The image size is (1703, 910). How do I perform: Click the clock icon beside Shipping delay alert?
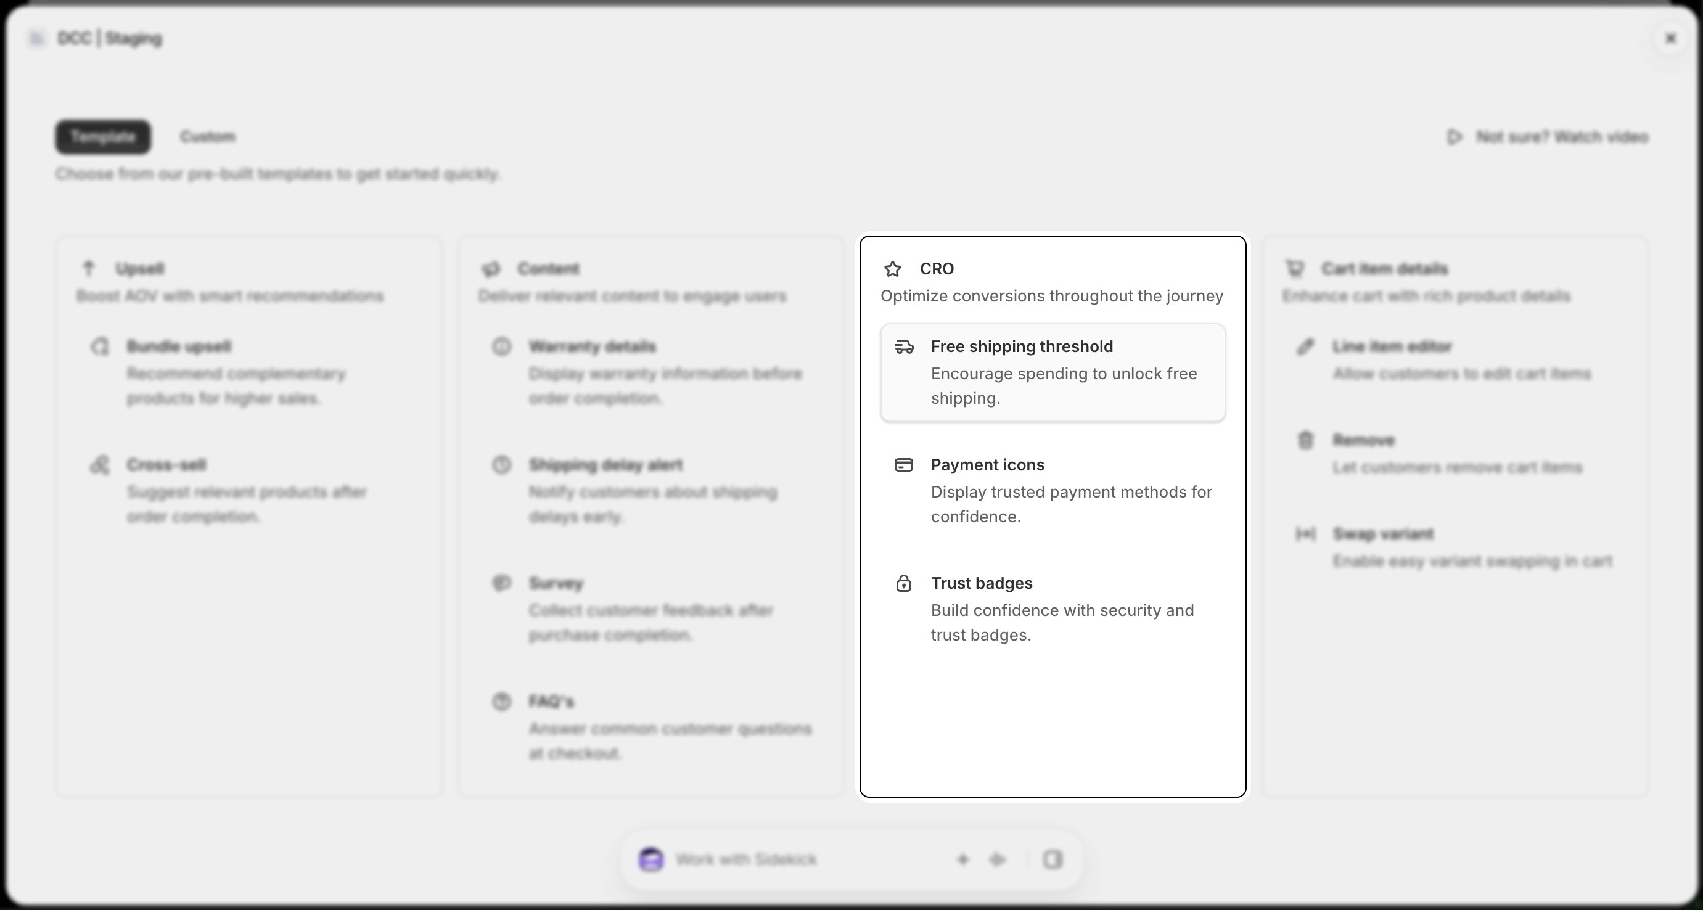(x=502, y=465)
